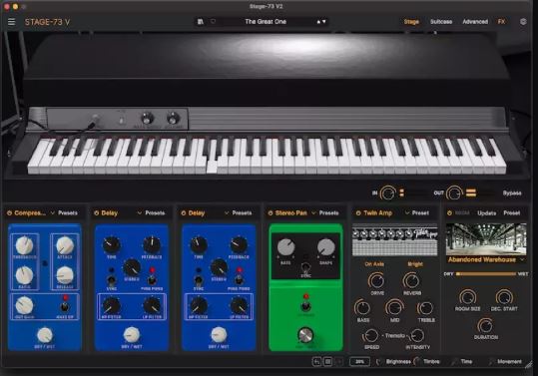The image size is (538, 376).
Task: Open Presets for the Stereo Pan
Action: coord(329,213)
